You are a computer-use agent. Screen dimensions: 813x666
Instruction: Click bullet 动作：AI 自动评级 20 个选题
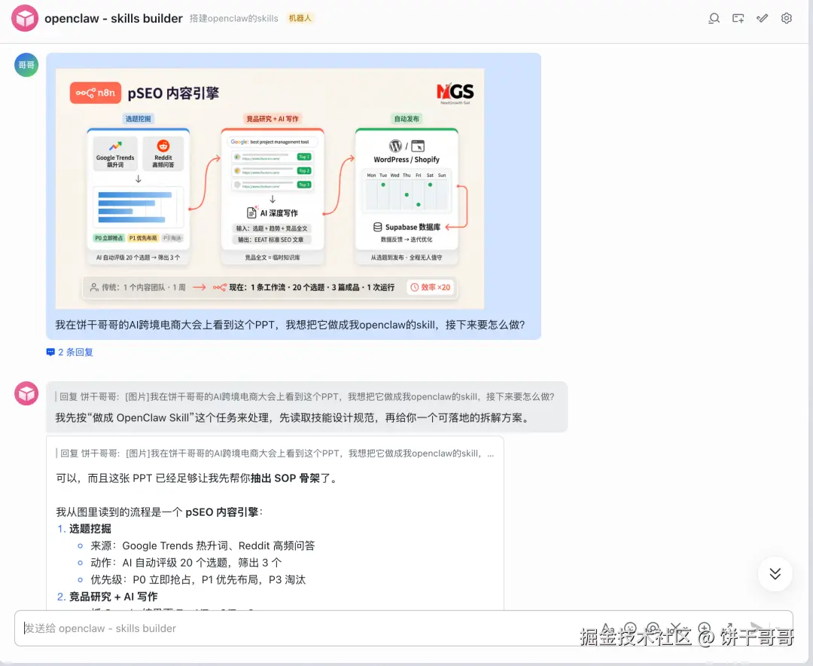point(186,563)
